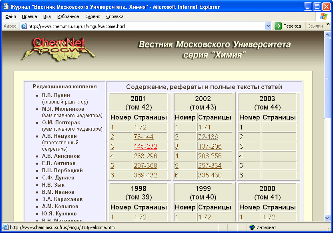This screenshot has height=233, width=333.
Task: Open the Правка menu
Action: pos(30,16)
